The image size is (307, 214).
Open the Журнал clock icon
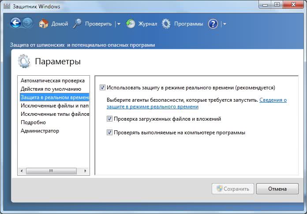click(131, 24)
